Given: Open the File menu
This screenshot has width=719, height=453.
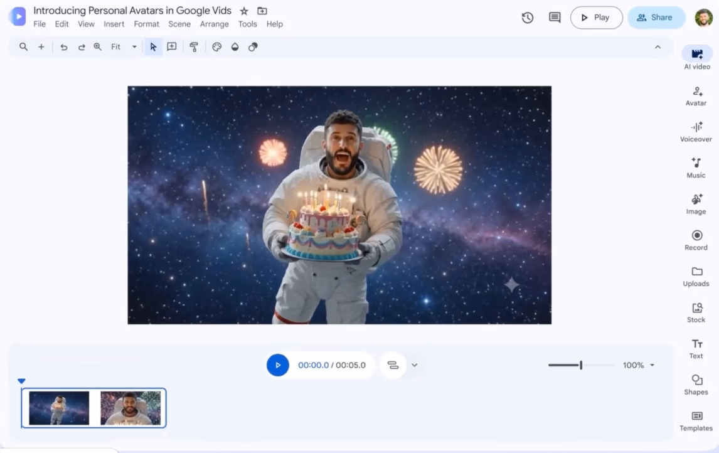Looking at the screenshot, I should tap(40, 24).
